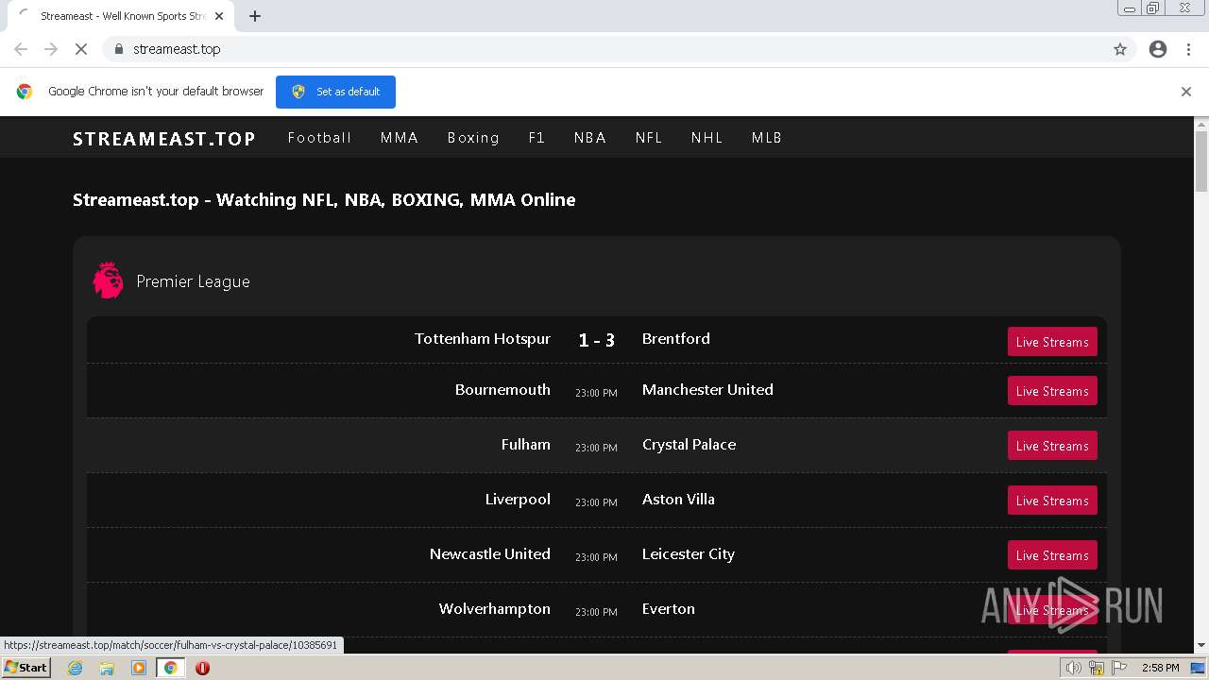
Task: Go back to the previous page
Action: pyautogui.click(x=21, y=49)
